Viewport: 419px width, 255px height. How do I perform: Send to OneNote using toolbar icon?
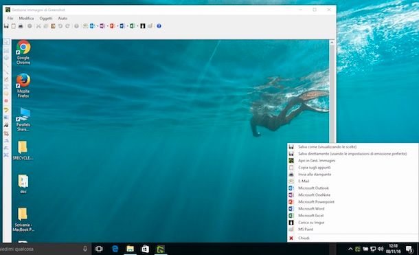[102, 26]
